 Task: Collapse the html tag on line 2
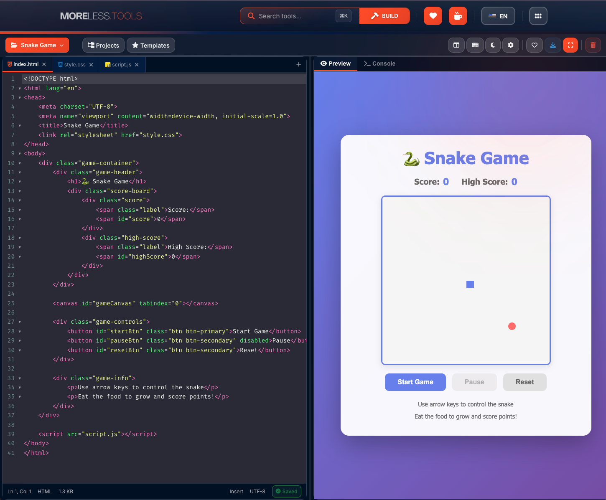coord(20,89)
